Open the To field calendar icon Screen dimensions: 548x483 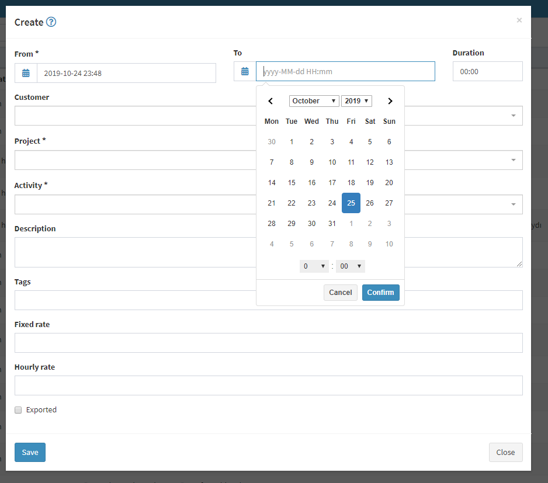click(x=245, y=71)
